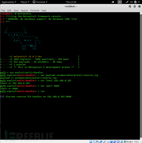142x143 pixels.
Task: Click the 'run' command text
Action: click(x=43, y=91)
